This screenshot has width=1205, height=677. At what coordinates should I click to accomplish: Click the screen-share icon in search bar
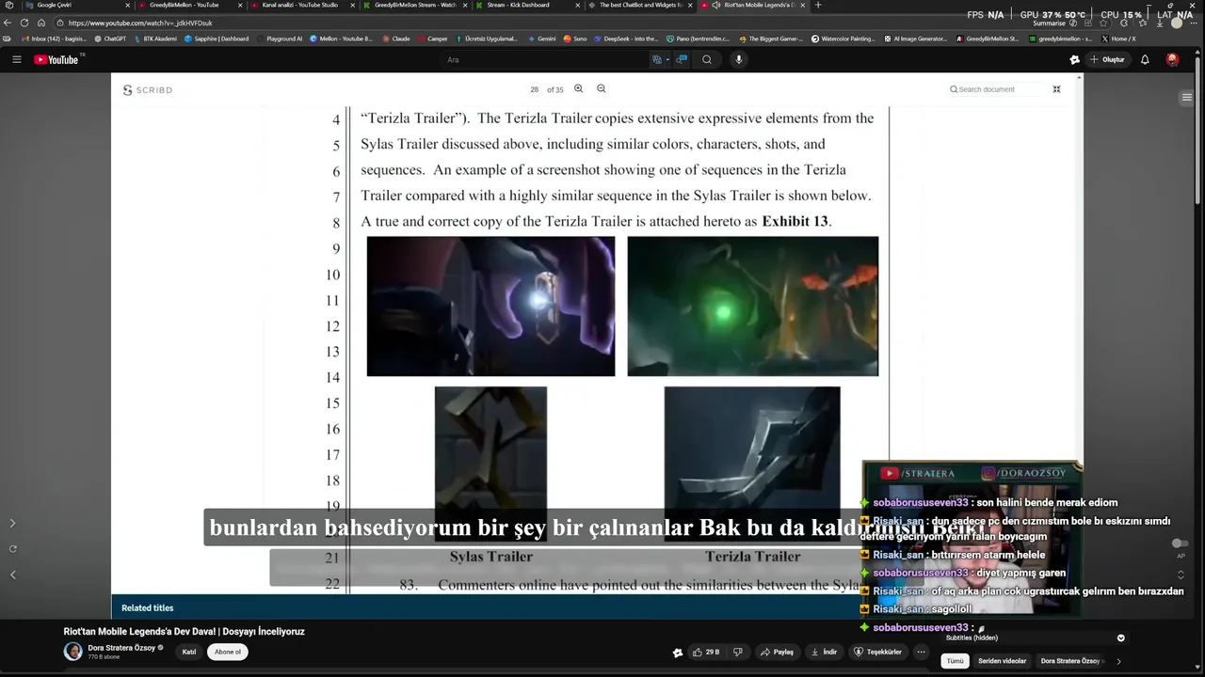pyautogui.click(x=682, y=59)
